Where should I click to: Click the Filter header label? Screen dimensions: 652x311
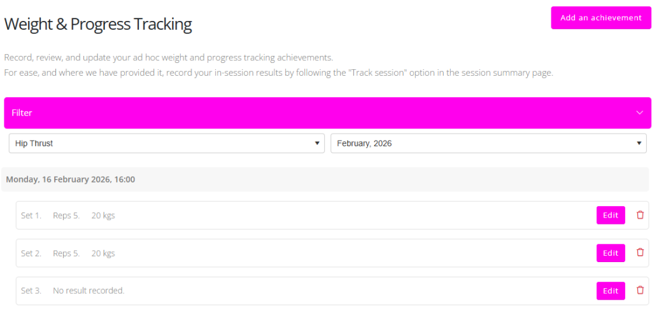22,113
